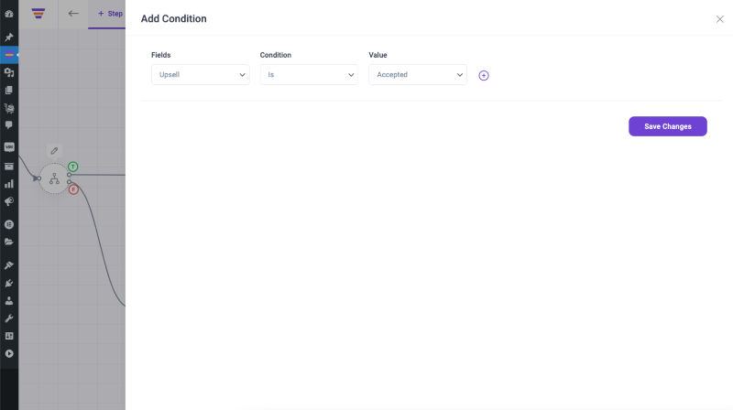
Task: Open the Users person icon
Action: 9,301
